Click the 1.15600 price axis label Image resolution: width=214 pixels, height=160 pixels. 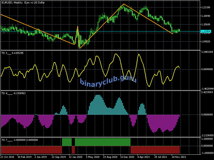click(206, 25)
